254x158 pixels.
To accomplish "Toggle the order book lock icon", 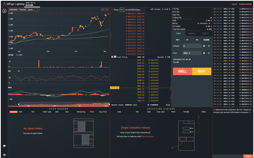I will click(112, 57).
